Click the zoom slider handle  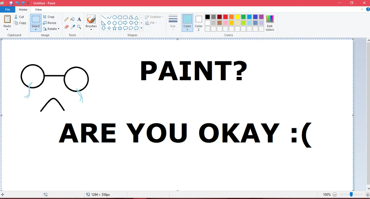click(351, 195)
